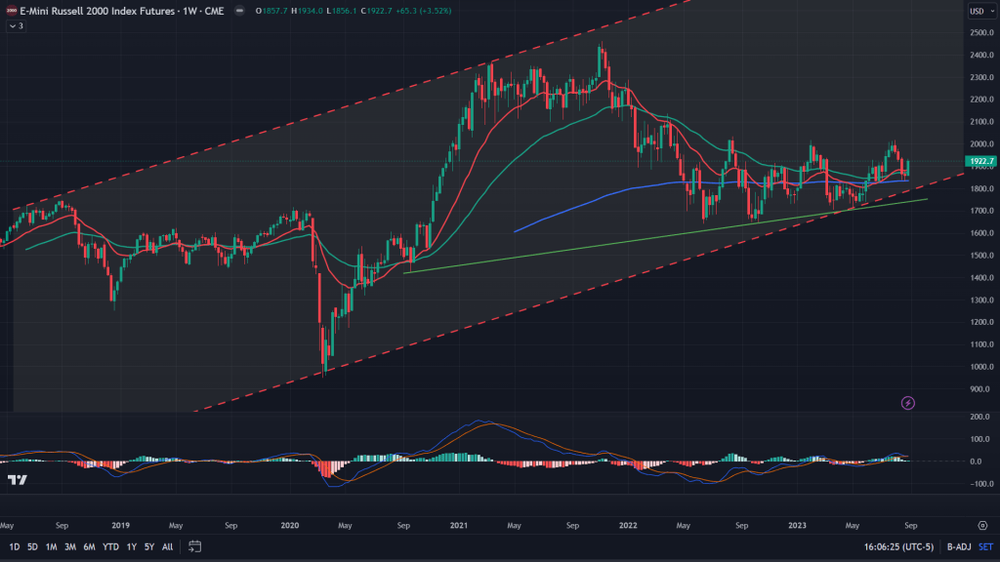Click the purple lightning bolt event icon

(908, 402)
